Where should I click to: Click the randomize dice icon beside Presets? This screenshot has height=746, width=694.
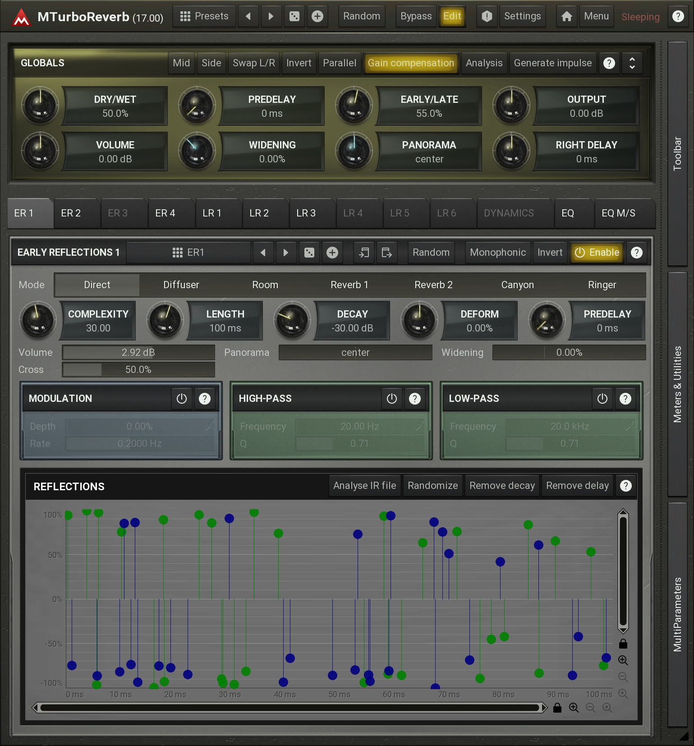pyautogui.click(x=294, y=17)
